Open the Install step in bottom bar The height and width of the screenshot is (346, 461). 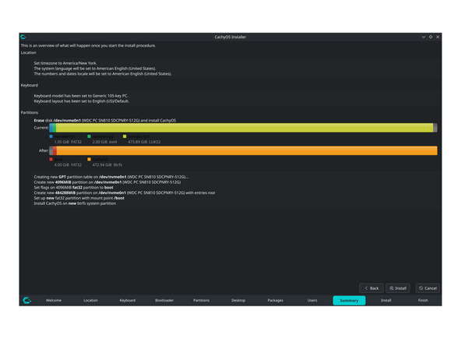[x=386, y=300]
